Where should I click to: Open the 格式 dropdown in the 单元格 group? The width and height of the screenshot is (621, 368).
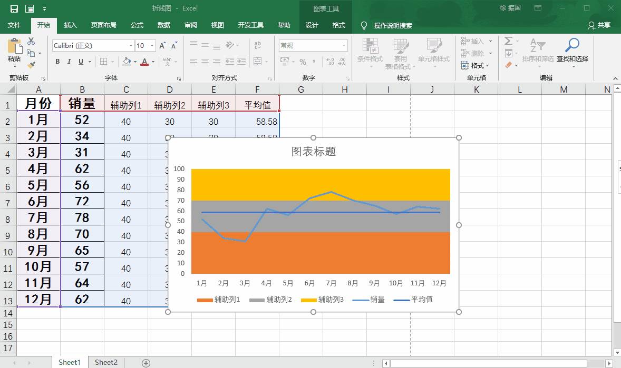(476, 65)
